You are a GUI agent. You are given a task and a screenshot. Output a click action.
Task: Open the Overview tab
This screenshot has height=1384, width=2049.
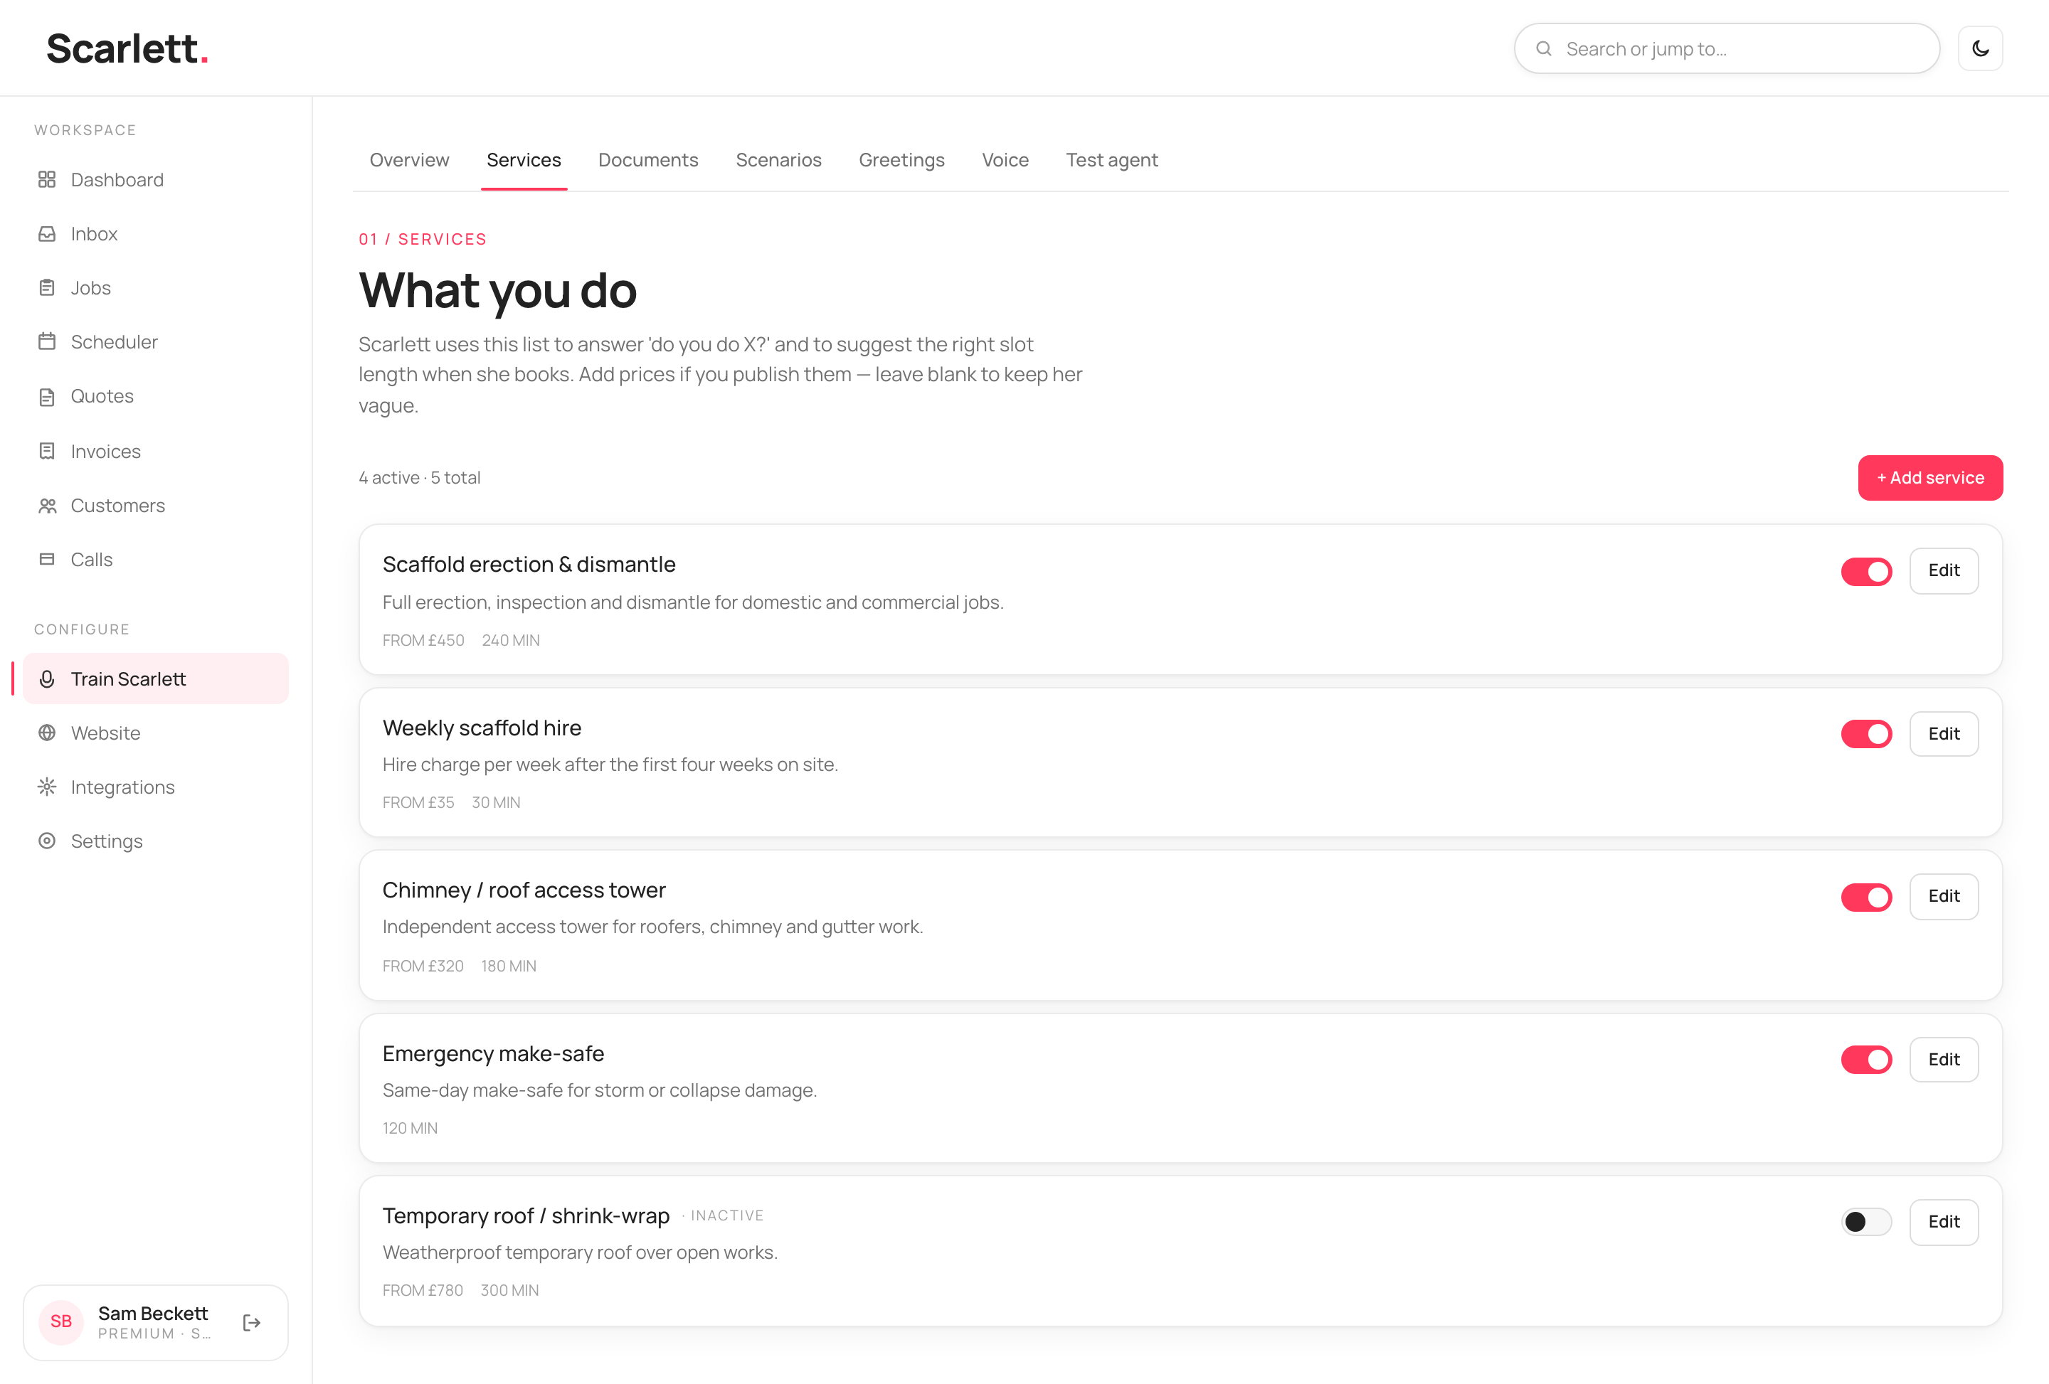click(409, 161)
